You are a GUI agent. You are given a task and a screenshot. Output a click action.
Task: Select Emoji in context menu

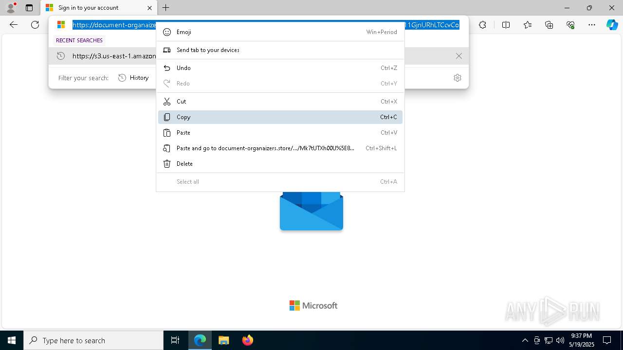pos(280,32)
